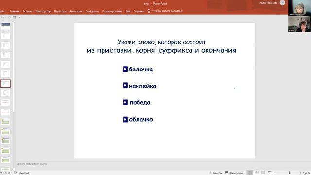Switch to Normal view via status bar icon
The width and height of the screenshot is (311, 175).
click(x=250, y=173)
